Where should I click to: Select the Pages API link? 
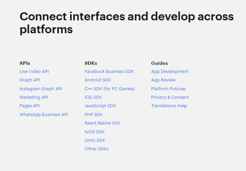30,106
